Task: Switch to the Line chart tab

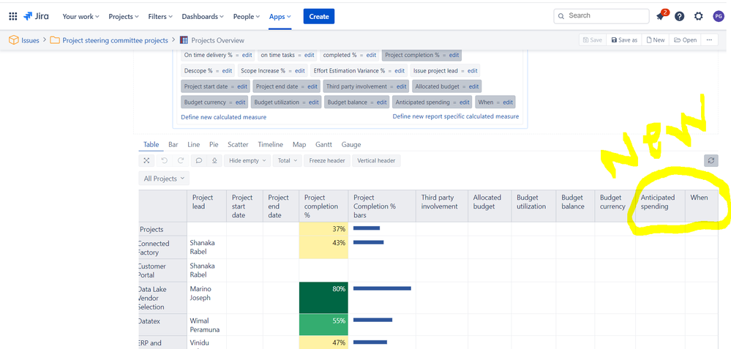Action: pyautogui.click(x=193, y=144)
